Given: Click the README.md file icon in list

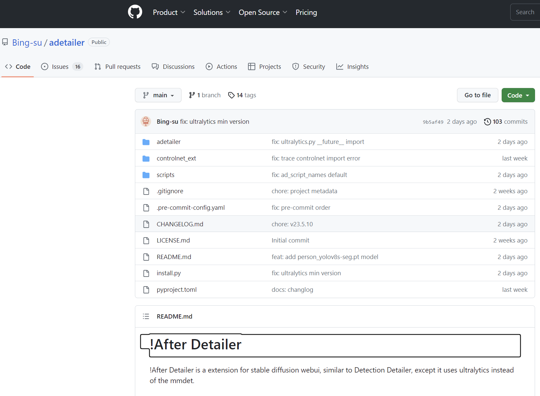Looking at the screenshot, I should 146,257.
